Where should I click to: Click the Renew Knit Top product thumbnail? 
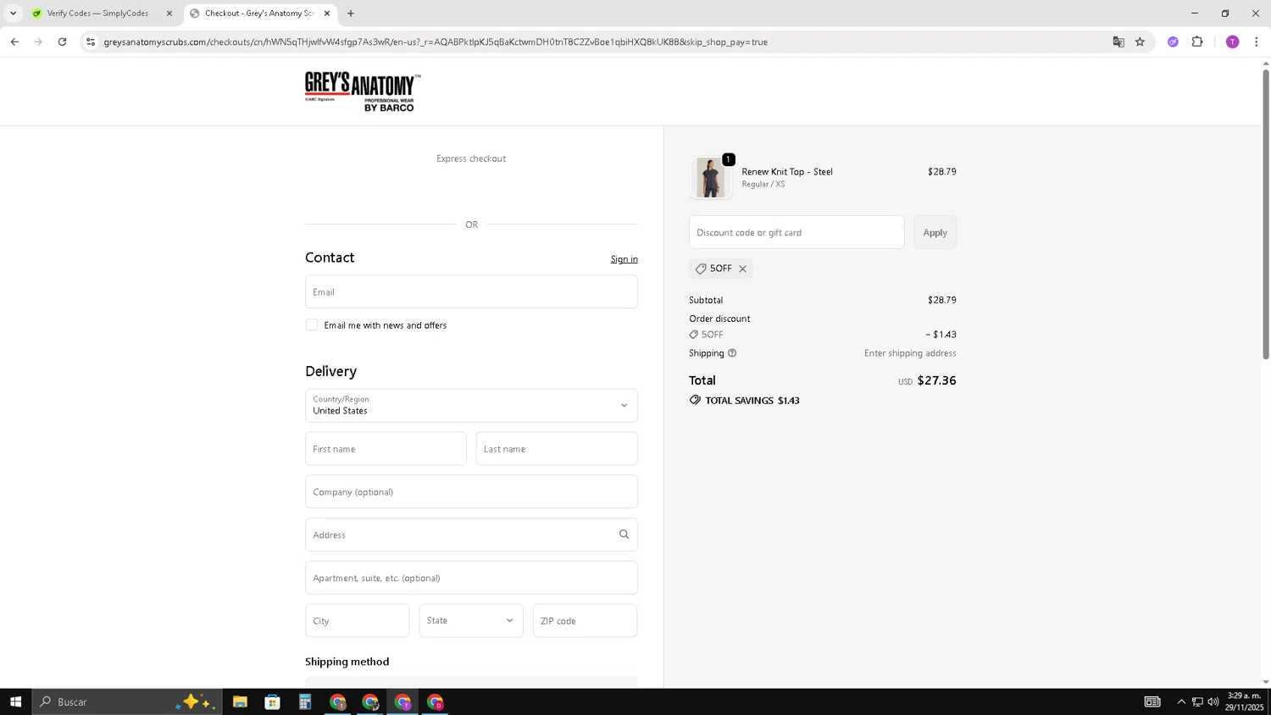tap(710, 178)
